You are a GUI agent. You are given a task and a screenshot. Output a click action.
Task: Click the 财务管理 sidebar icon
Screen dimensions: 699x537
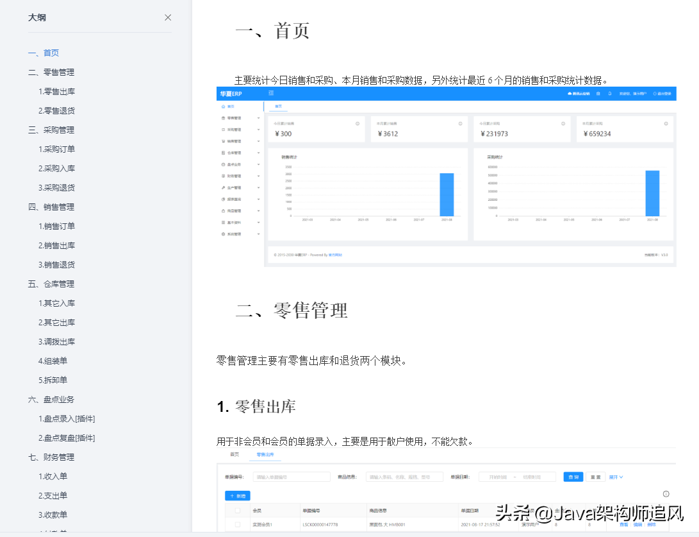tap(223, 176)
